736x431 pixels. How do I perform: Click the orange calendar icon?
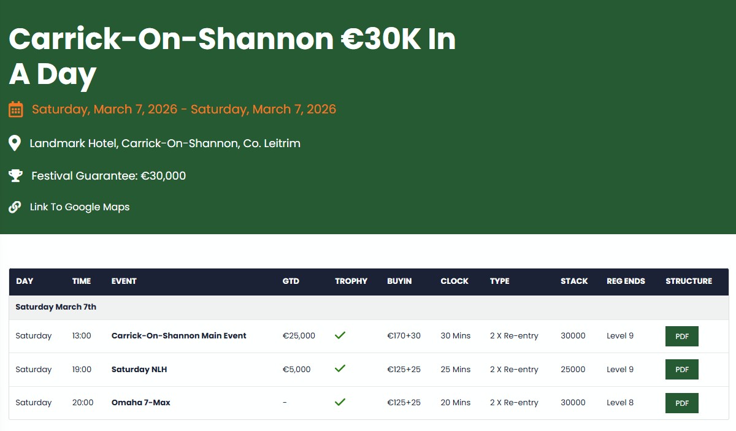(x=16, y=110)
